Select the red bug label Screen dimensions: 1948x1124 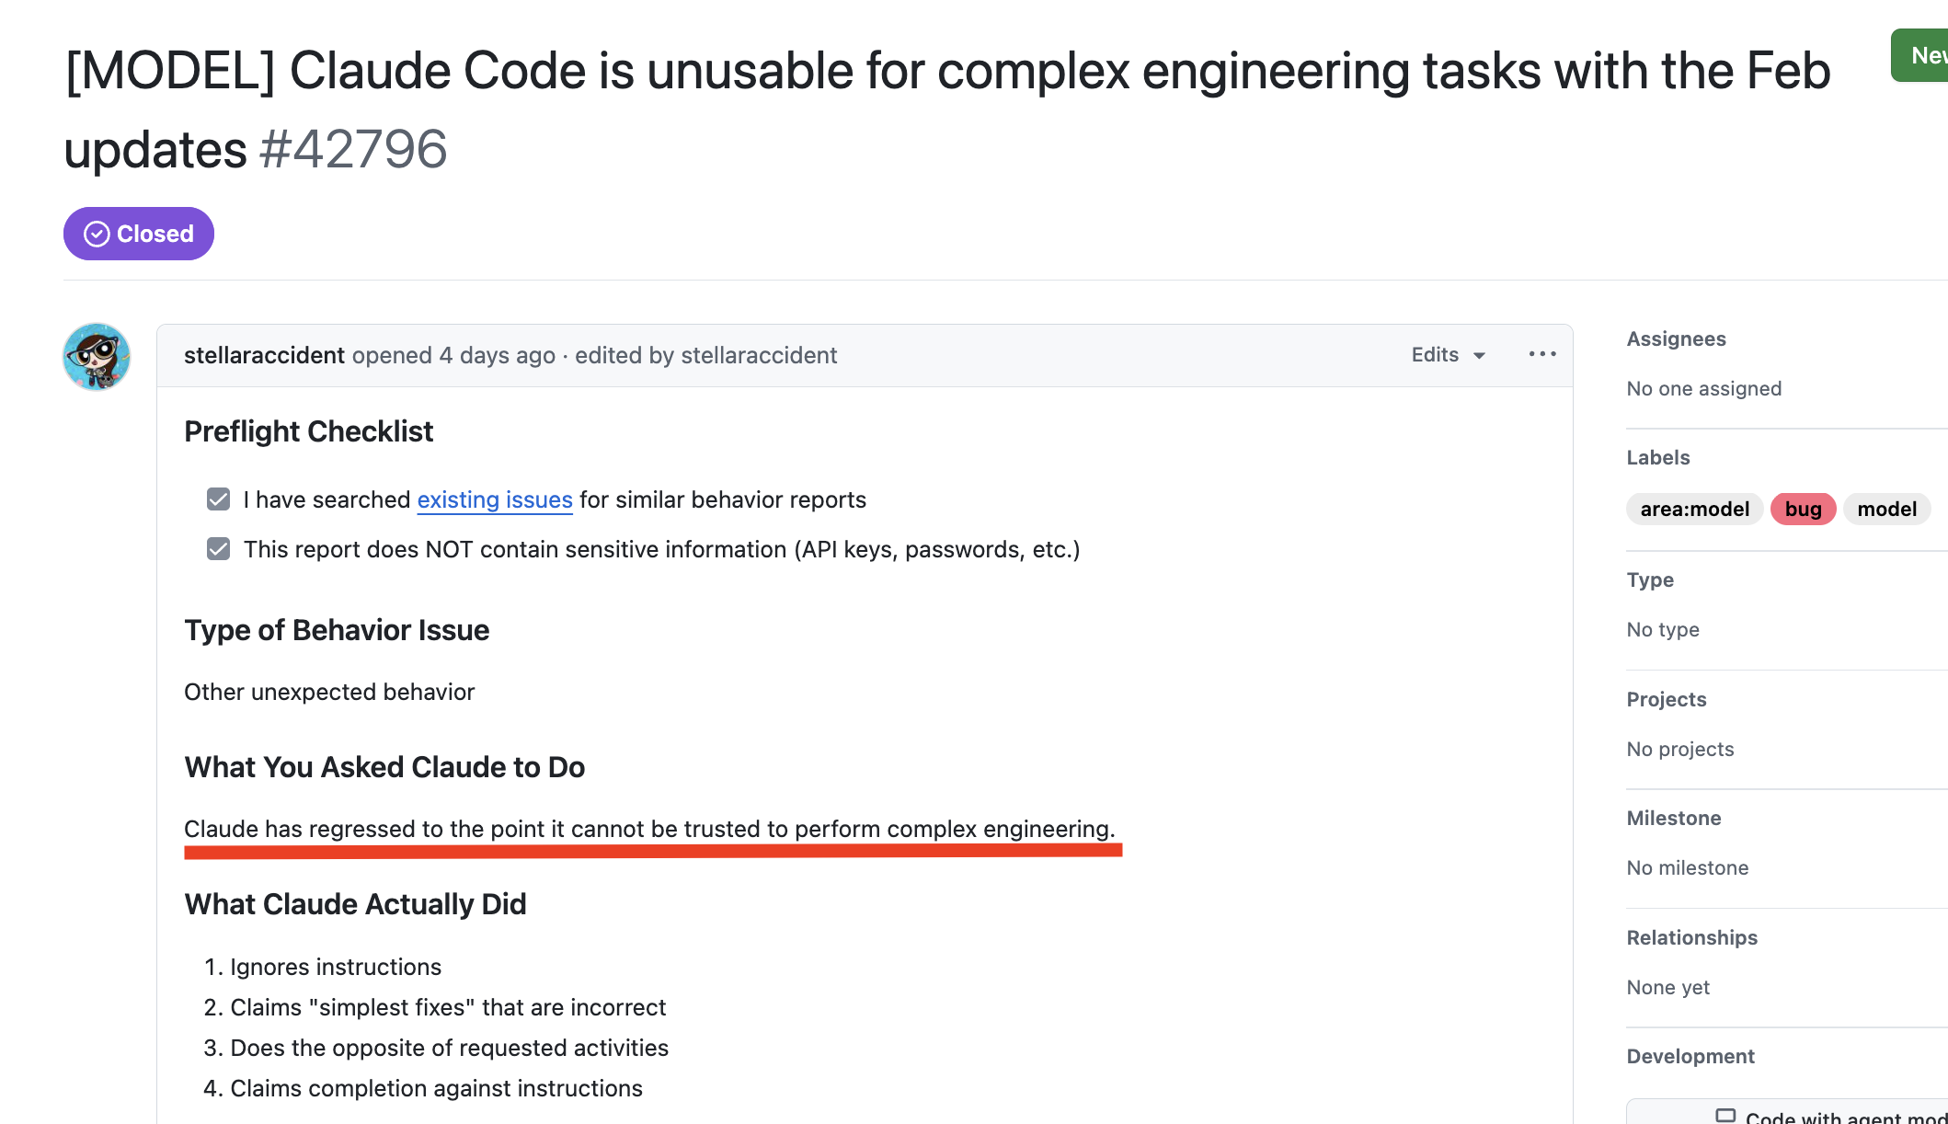(1803, 510)
